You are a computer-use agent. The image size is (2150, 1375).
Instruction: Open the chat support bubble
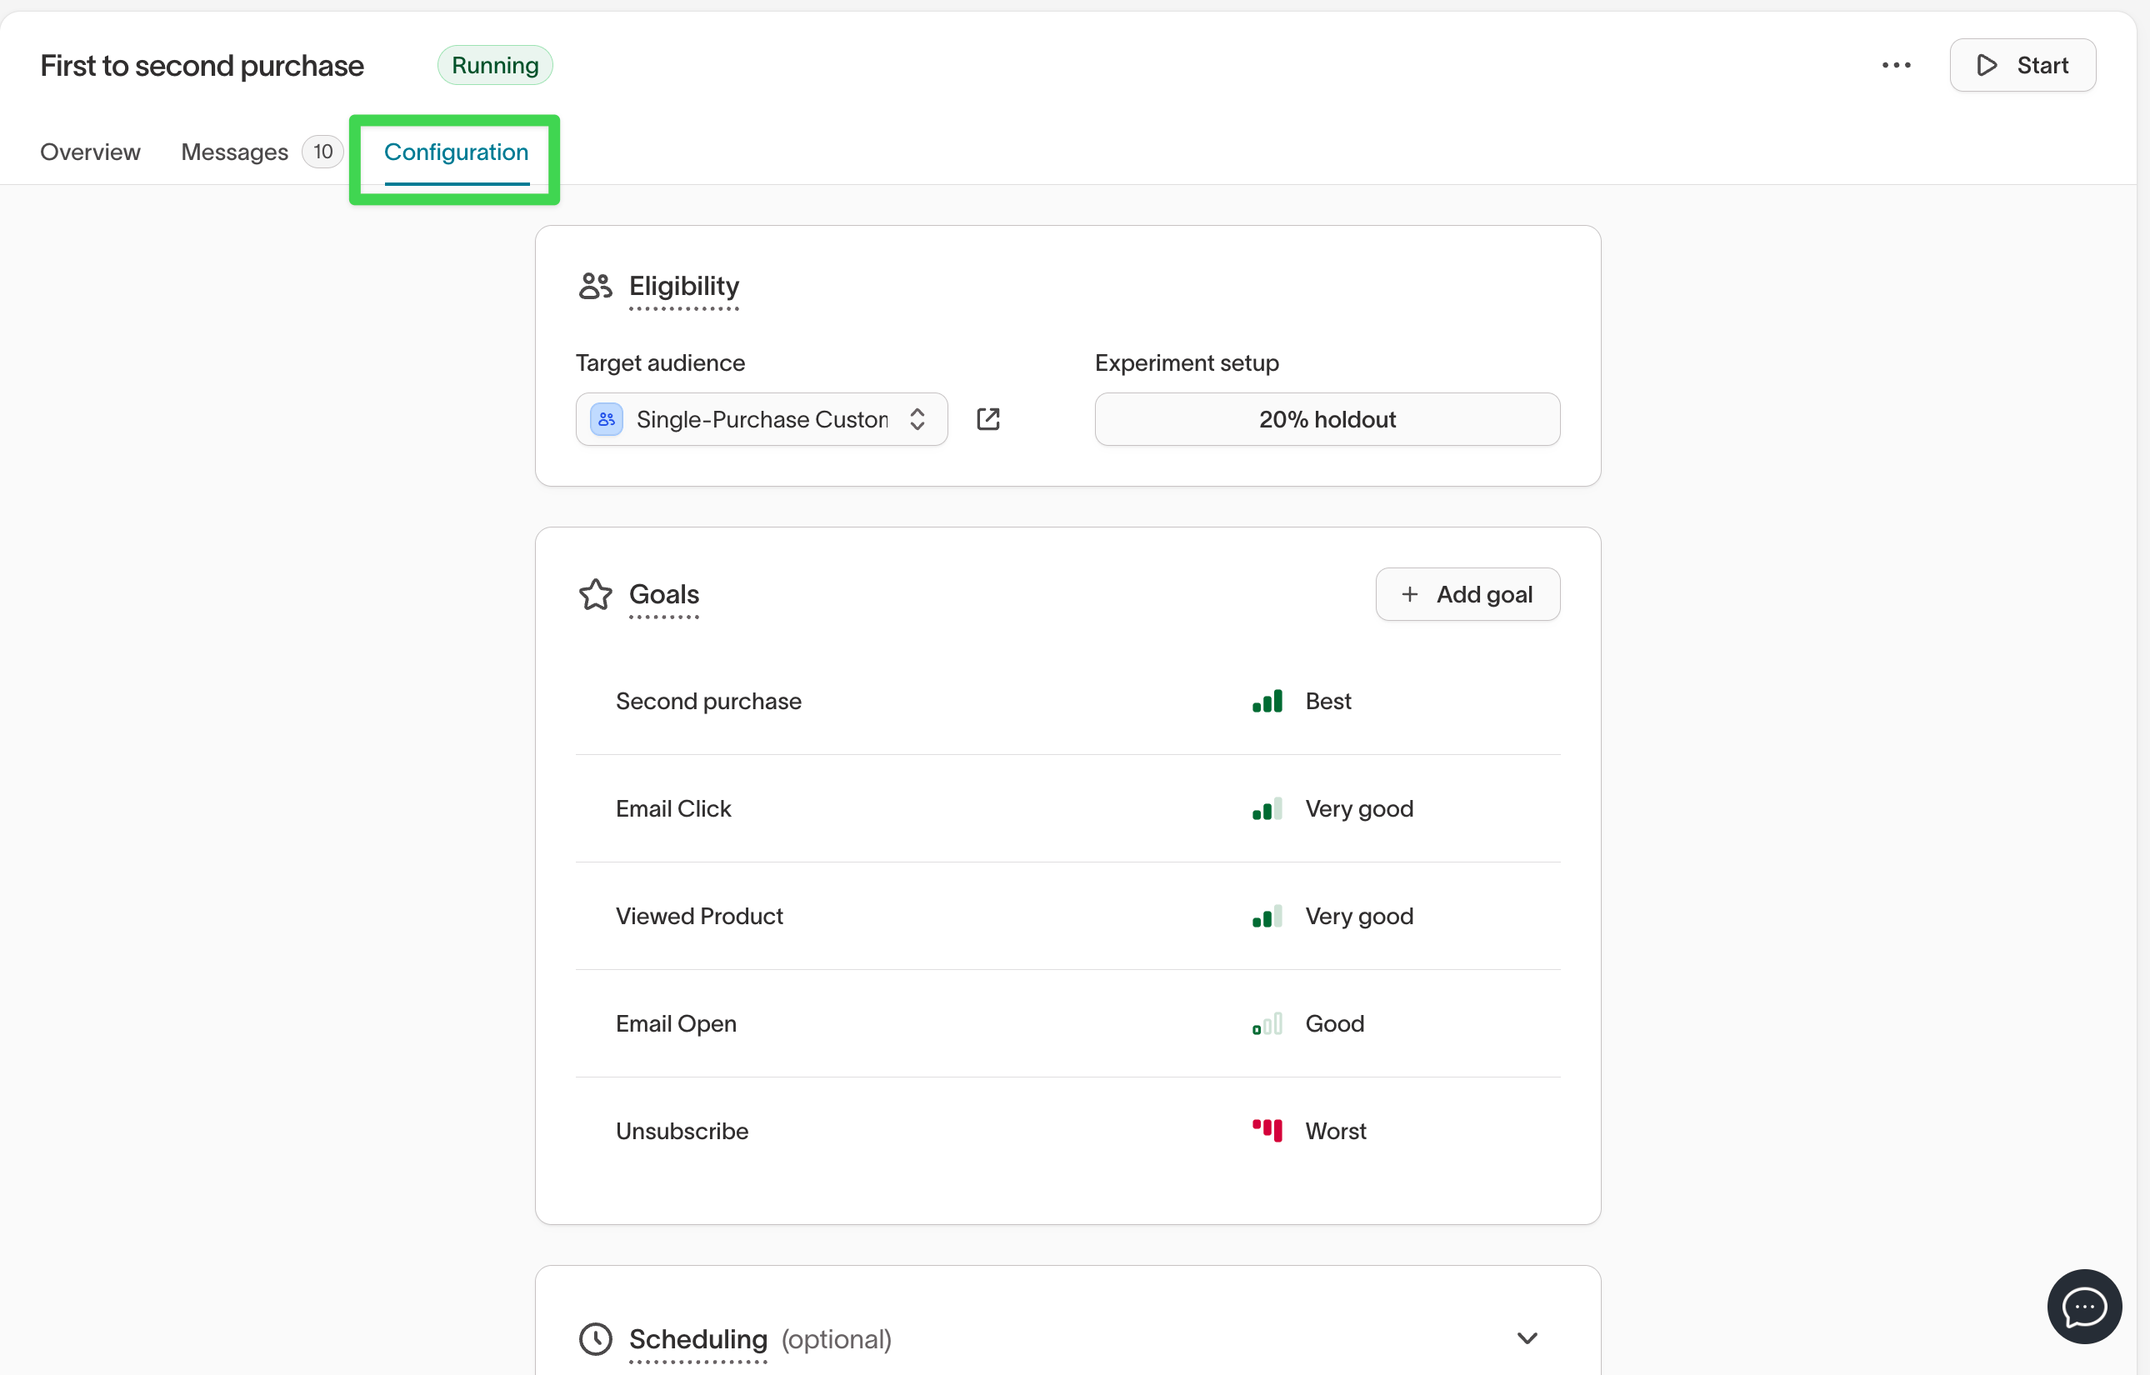coord(2084,1307)
